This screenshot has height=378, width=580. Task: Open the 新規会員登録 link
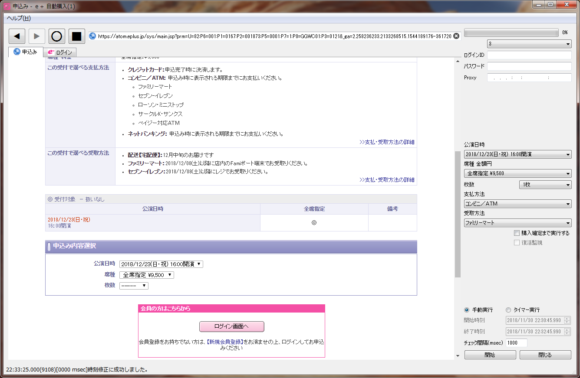[224, 342]
